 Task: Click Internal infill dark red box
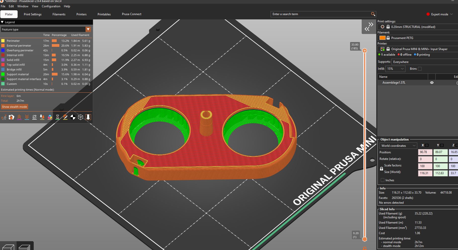(3, 55)
